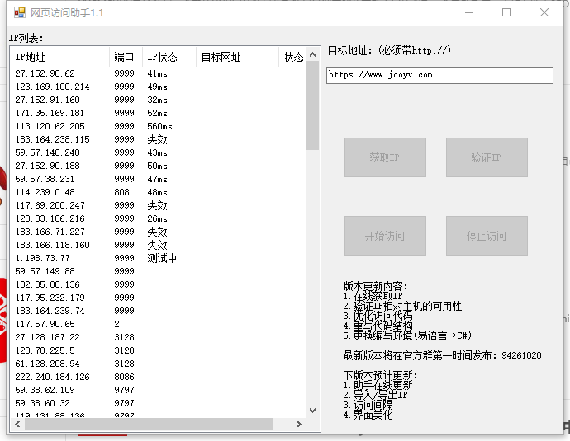Screen dimensions: 570x441
Task: Select row with IP 117.95.232.179
Action: coord(159,298)
